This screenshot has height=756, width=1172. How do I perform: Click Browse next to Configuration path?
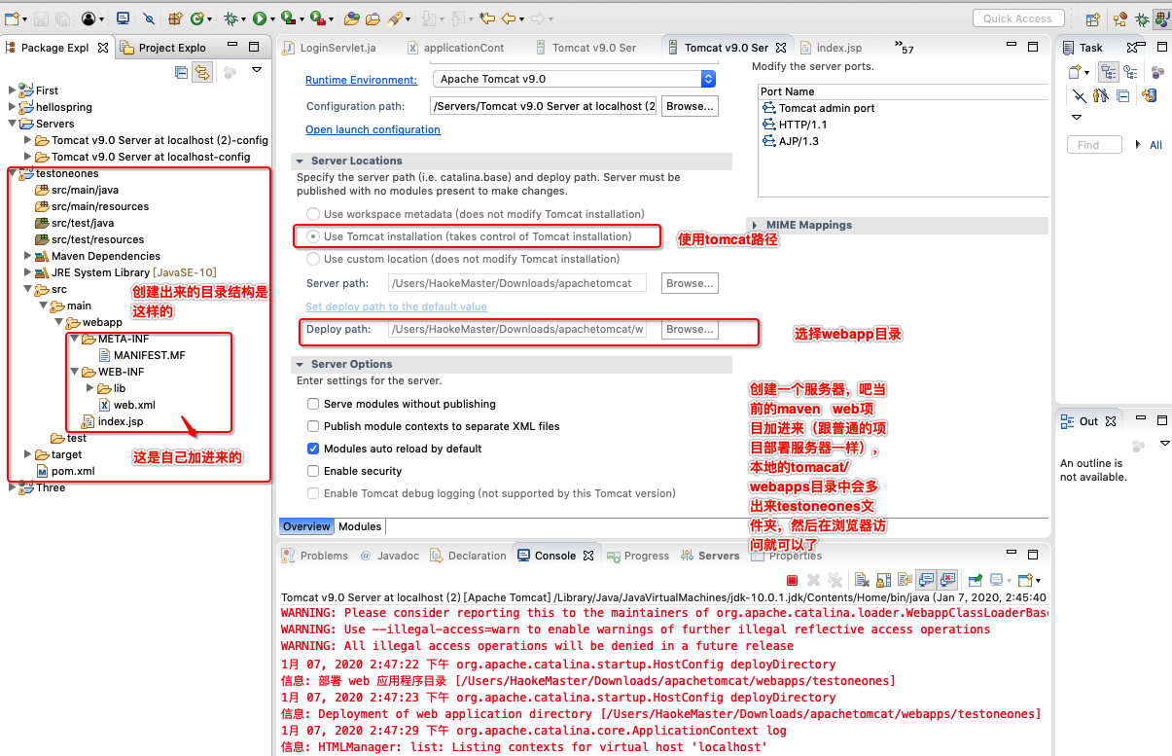690,106
